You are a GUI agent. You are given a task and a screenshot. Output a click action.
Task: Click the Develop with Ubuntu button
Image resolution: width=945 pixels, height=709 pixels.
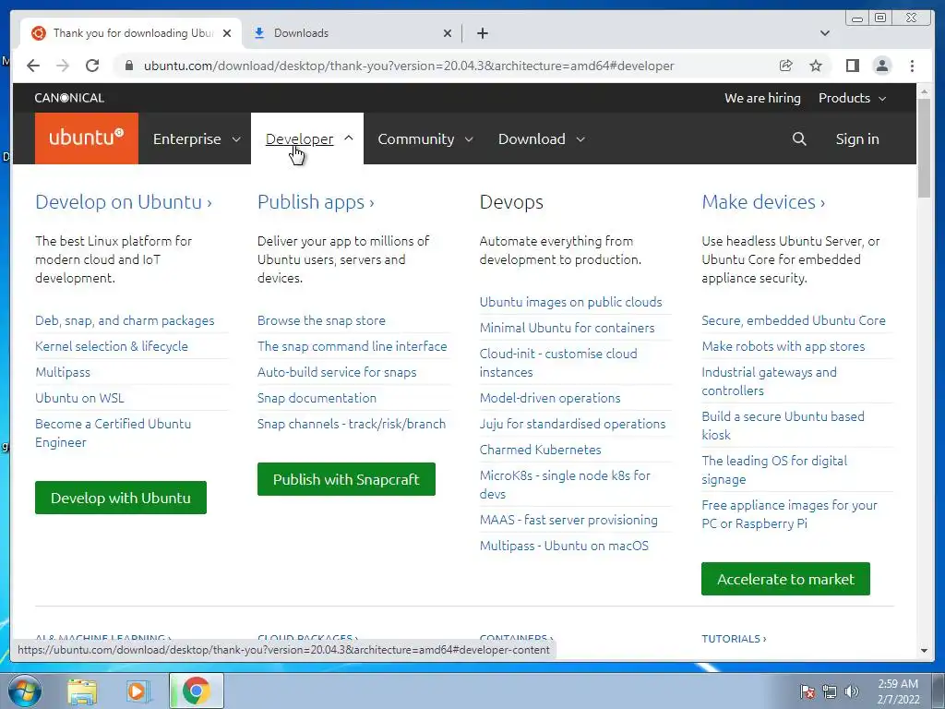click(x=121, y=498)
